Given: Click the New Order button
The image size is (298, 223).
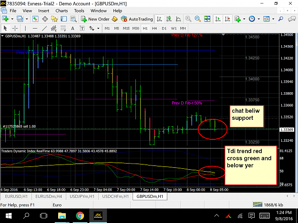Looking at the screenshot, I should click(95, 19).
